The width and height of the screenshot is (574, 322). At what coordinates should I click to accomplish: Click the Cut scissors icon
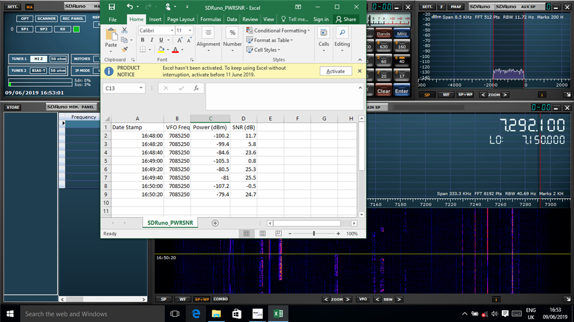(x=124, y=30)
